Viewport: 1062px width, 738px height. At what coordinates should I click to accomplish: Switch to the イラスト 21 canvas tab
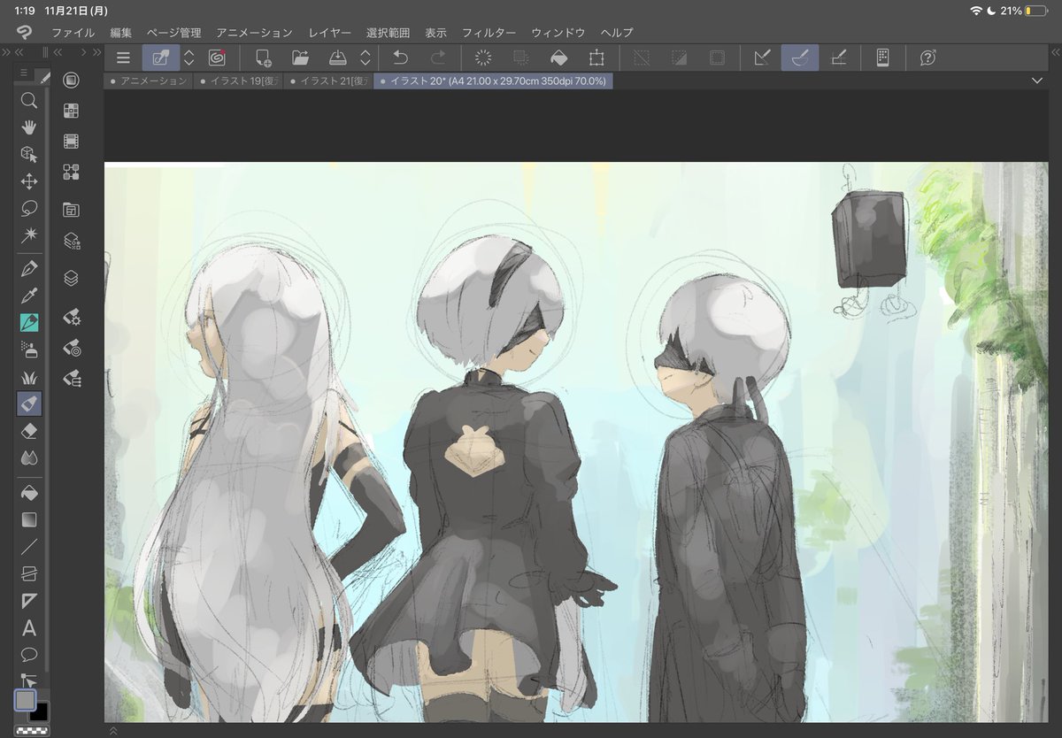click(x=328, y=81)
